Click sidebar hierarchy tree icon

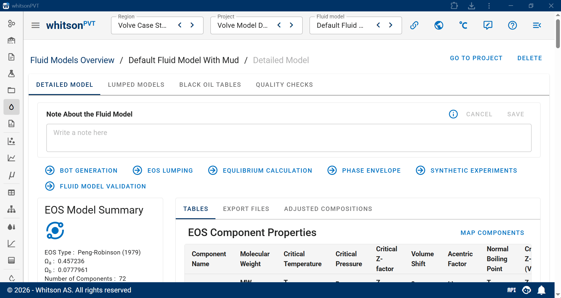tap(11, 209)
